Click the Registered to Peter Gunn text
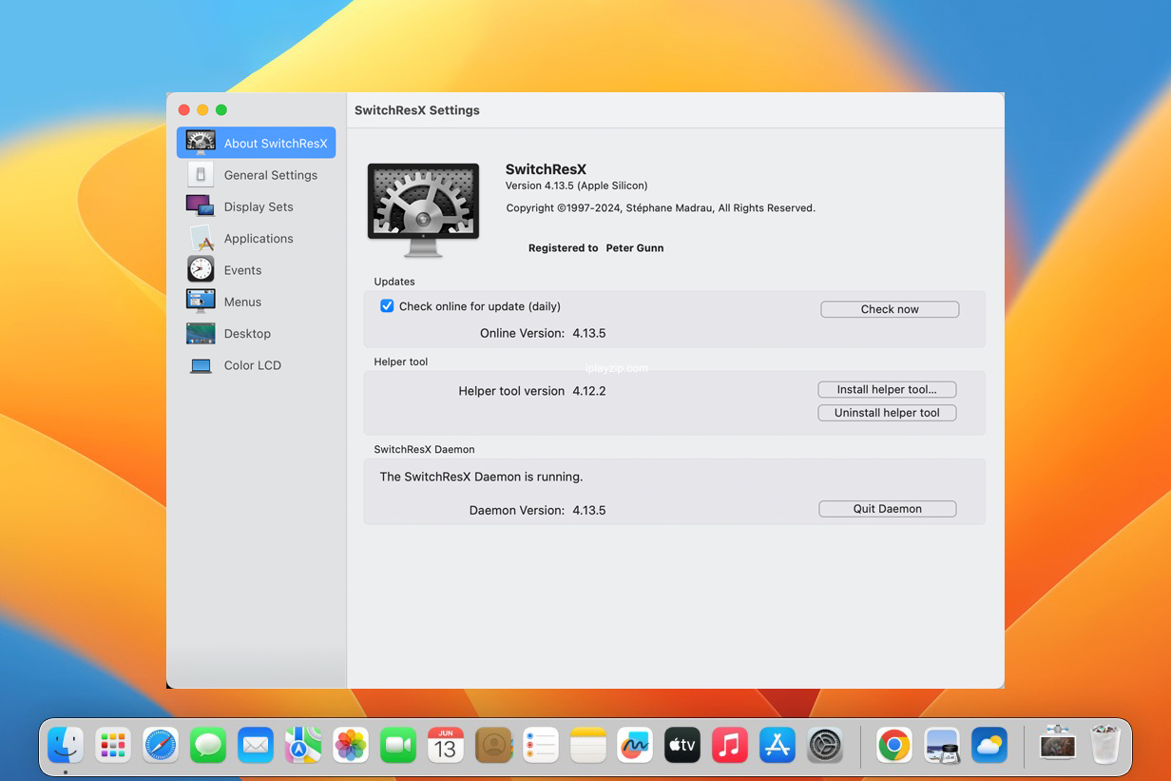Image resolution: width=1171 pixels, height=781 pixels. [596, 248]
